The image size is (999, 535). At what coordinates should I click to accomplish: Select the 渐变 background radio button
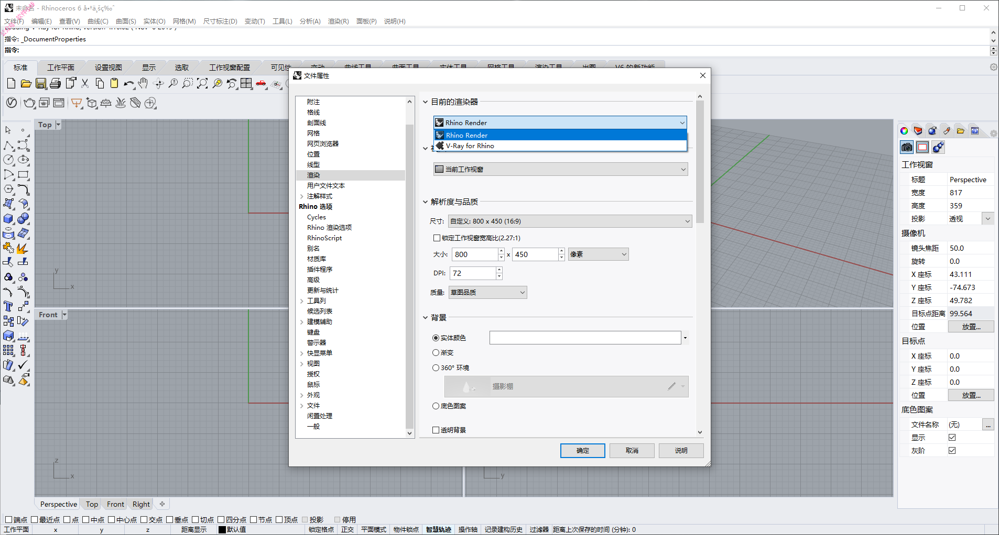[x=436, y=353]
